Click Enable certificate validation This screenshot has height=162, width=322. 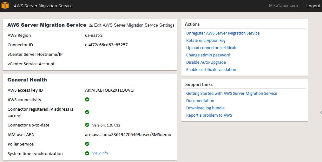(211, 70)
